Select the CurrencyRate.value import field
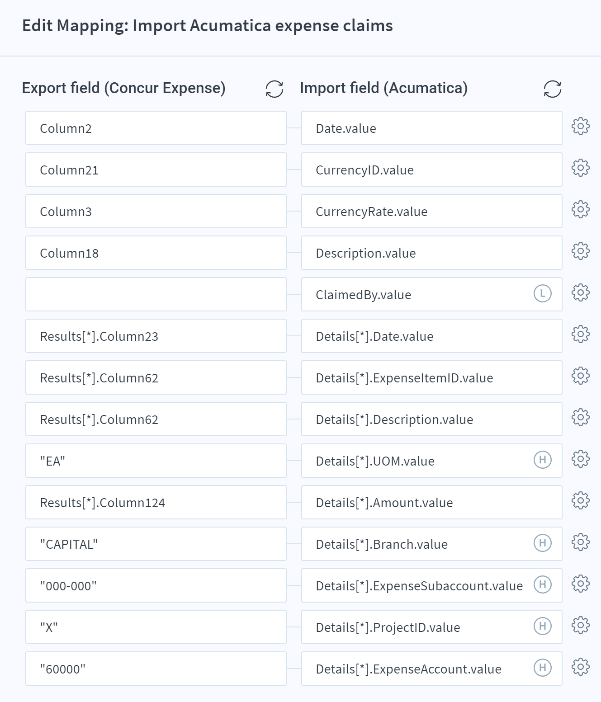This screenshot has width=601, height=702. (x=432, y=211)
